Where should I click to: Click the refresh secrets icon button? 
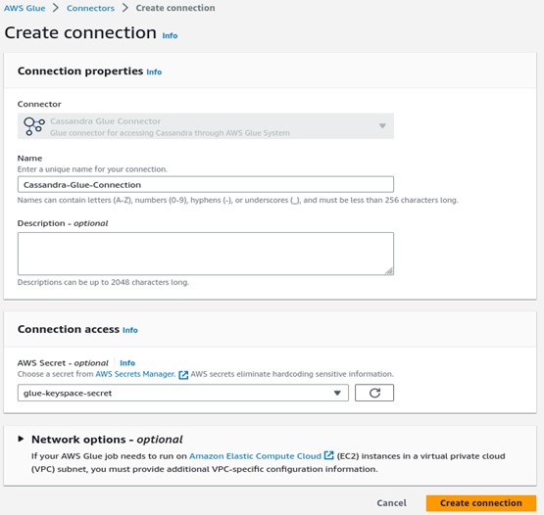point(374,393)
